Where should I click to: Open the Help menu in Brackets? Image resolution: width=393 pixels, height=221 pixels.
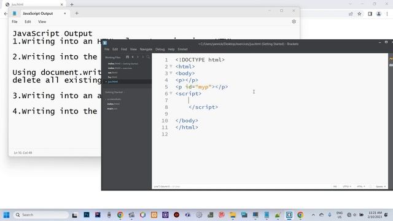coord(171,49)
